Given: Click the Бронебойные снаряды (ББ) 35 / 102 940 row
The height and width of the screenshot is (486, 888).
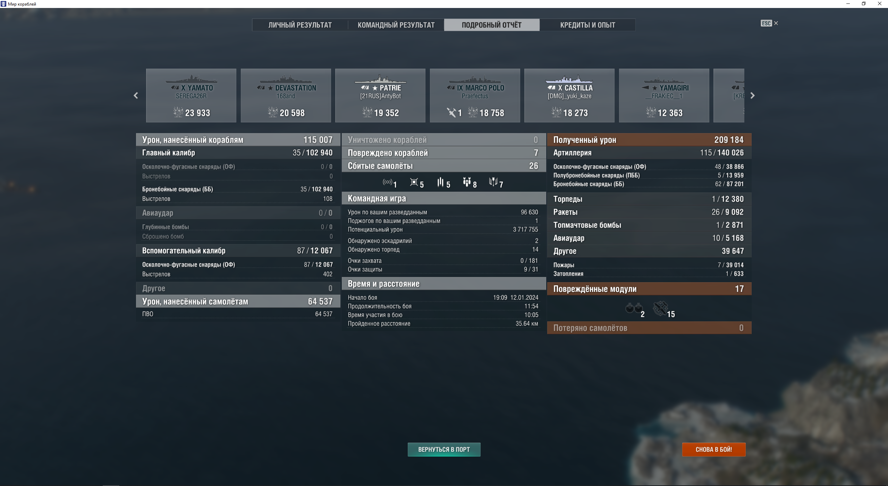Looking at the screenshot, I should (238, 189).
